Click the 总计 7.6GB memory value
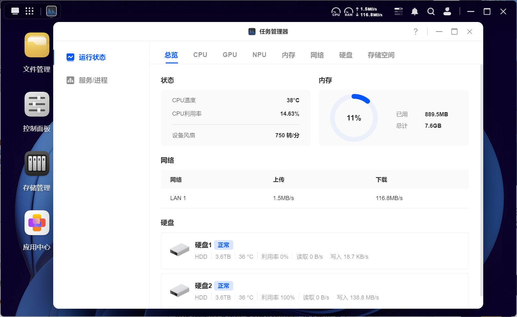This screenshot has width=517, height=317. point(433,126)
